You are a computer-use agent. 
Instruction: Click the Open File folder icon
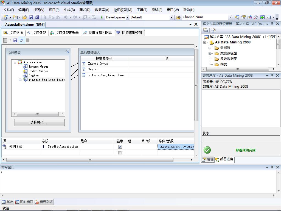[x=25, y=17]
